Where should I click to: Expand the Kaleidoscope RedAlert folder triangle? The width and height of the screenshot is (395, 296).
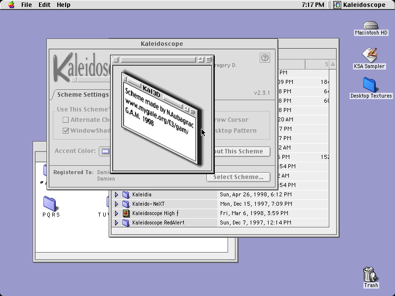coord(117,223)
